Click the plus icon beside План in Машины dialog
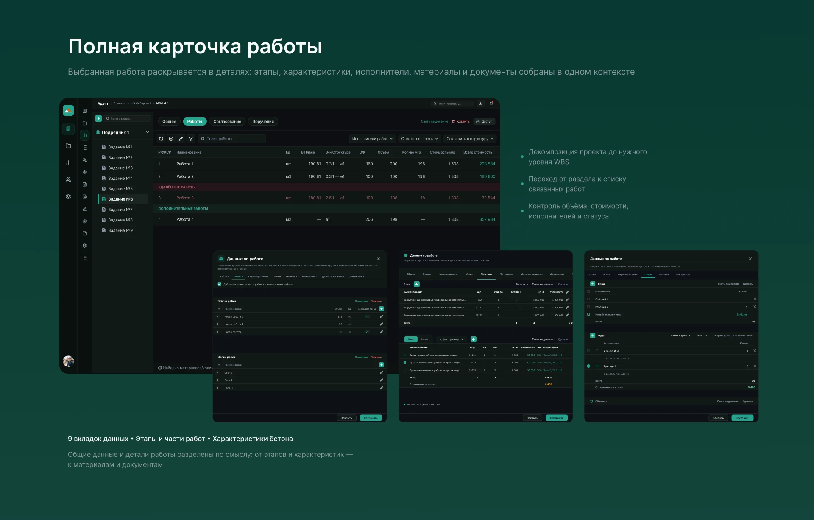Image resolution: width=814 pixels, height=520 pixels. tap(417, 284)
